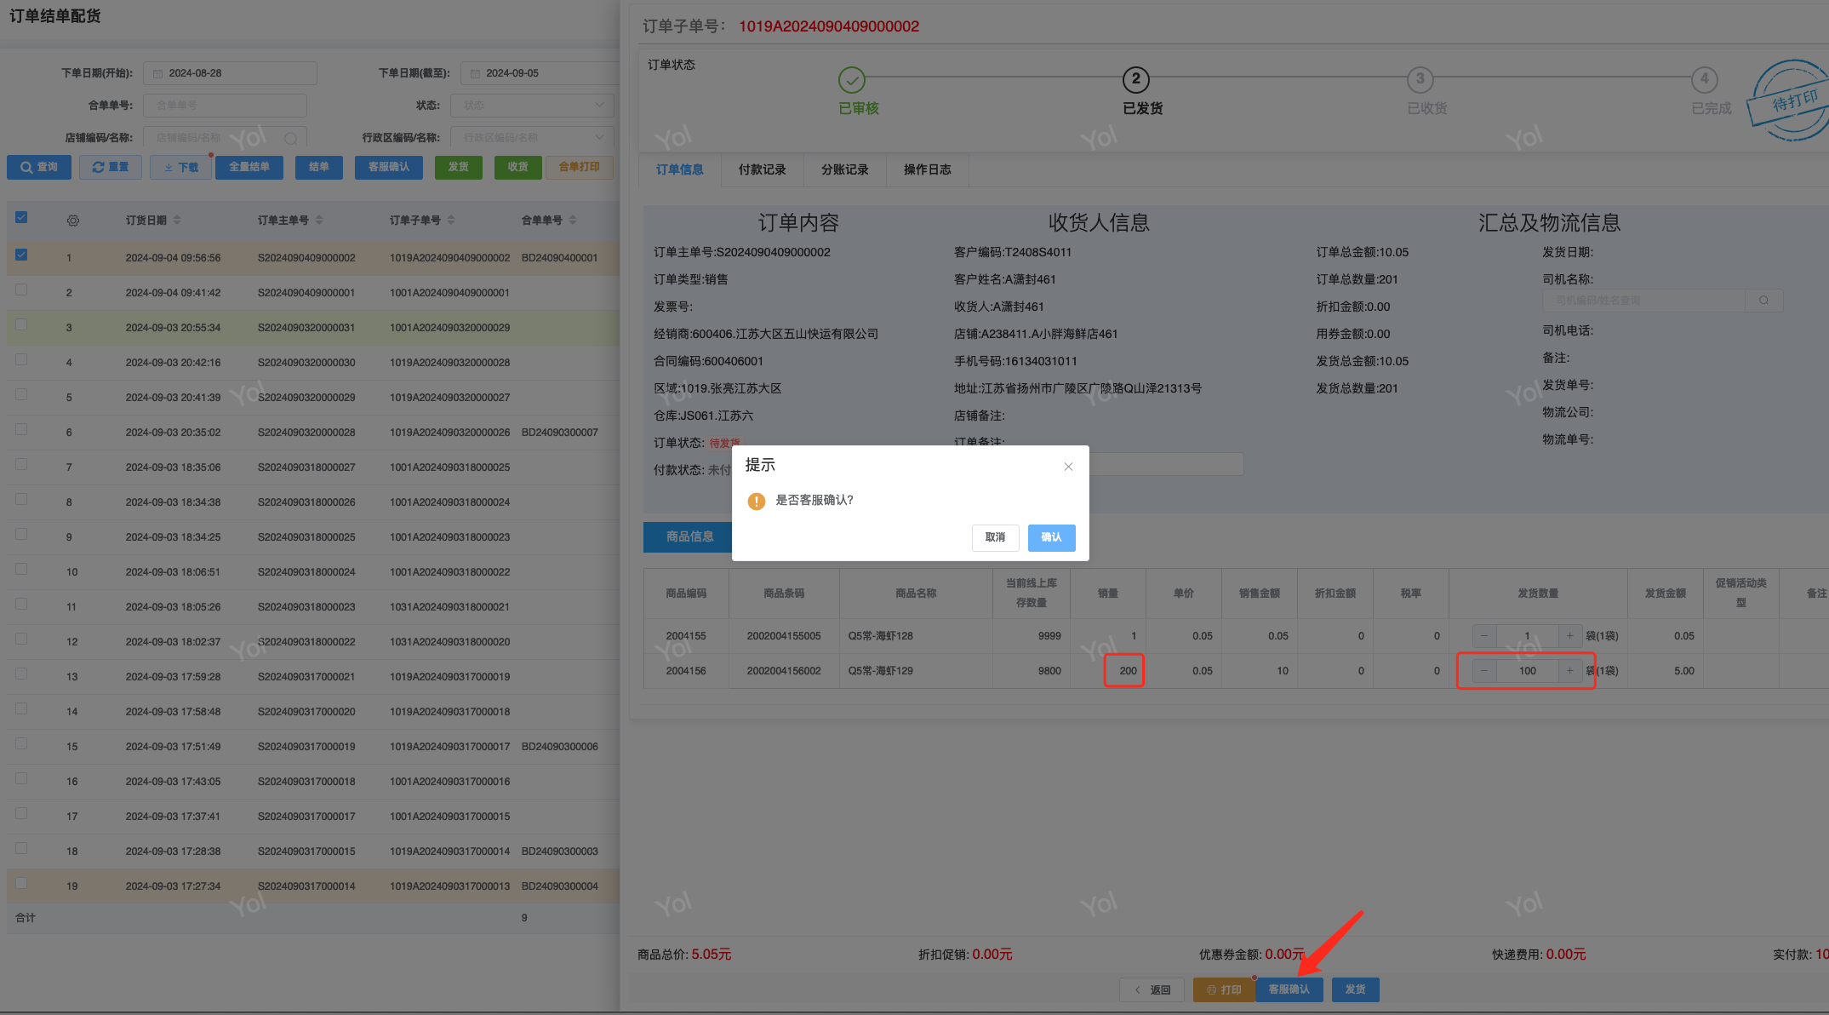This screenshot has height=1015, width=1829.
Task: Uncheck the row 1 checkbox
Action: coord(21,255)
